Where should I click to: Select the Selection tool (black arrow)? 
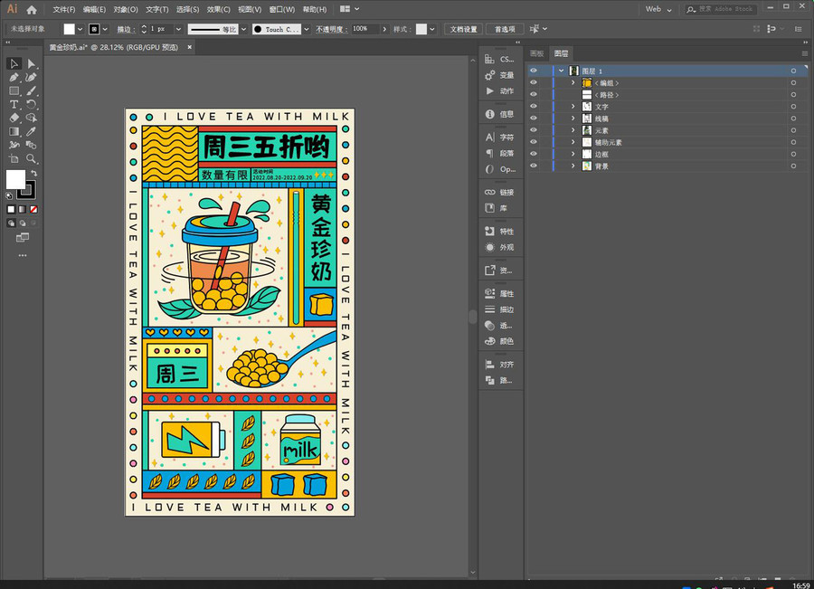pyautogui.click(x=14, y=64)
